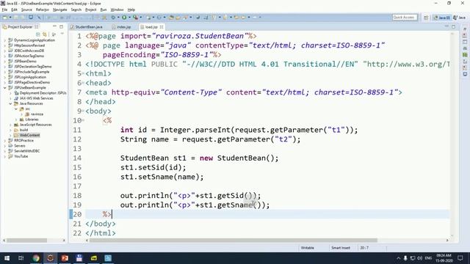Expand the raviroza package
The width and height of the screenshot is (470, 264).
click(21, 114)
